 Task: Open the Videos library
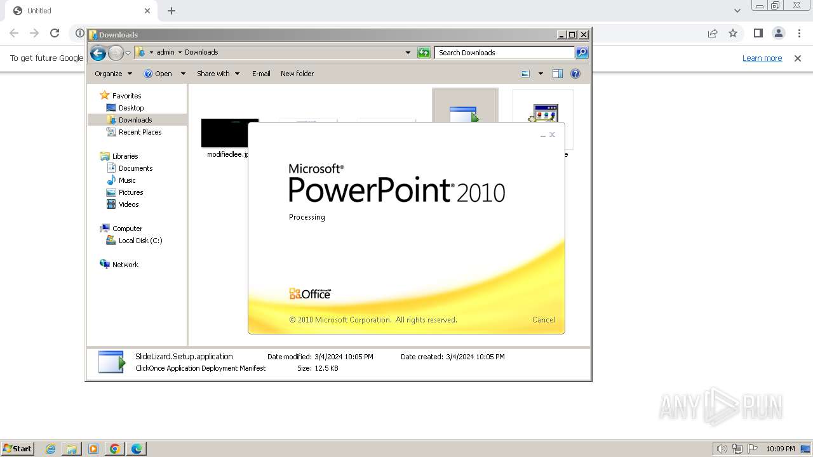pos(128,204)
